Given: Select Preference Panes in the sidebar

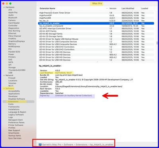Looking at the screenshot, I should [x=16, y=123].
